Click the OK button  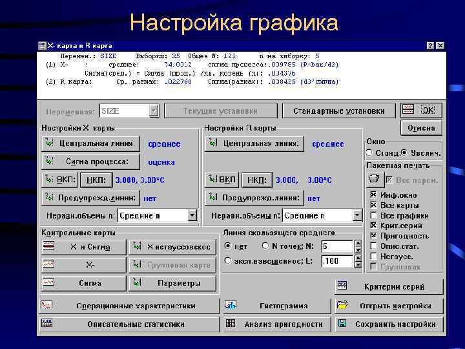coord(421,111)
